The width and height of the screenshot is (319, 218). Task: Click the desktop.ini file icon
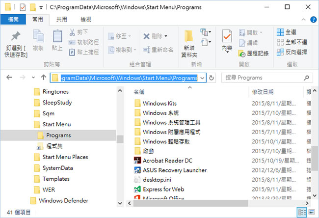pyautogui.click(x=137, y=180)
